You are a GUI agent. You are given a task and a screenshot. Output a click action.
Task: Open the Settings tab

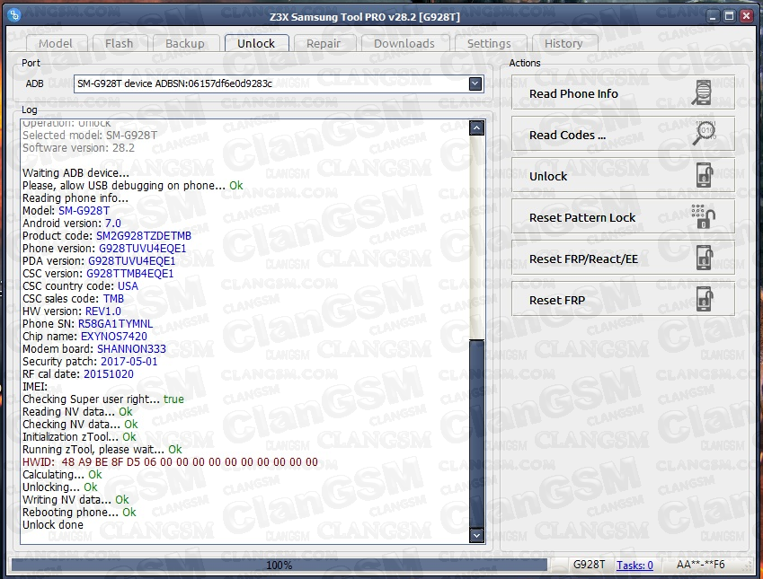tap(489, 43)
